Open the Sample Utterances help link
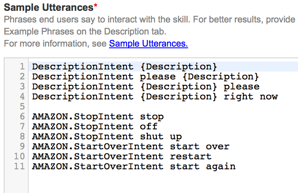Viewport: 298px width, 193px height. click(x=148, y=43)
